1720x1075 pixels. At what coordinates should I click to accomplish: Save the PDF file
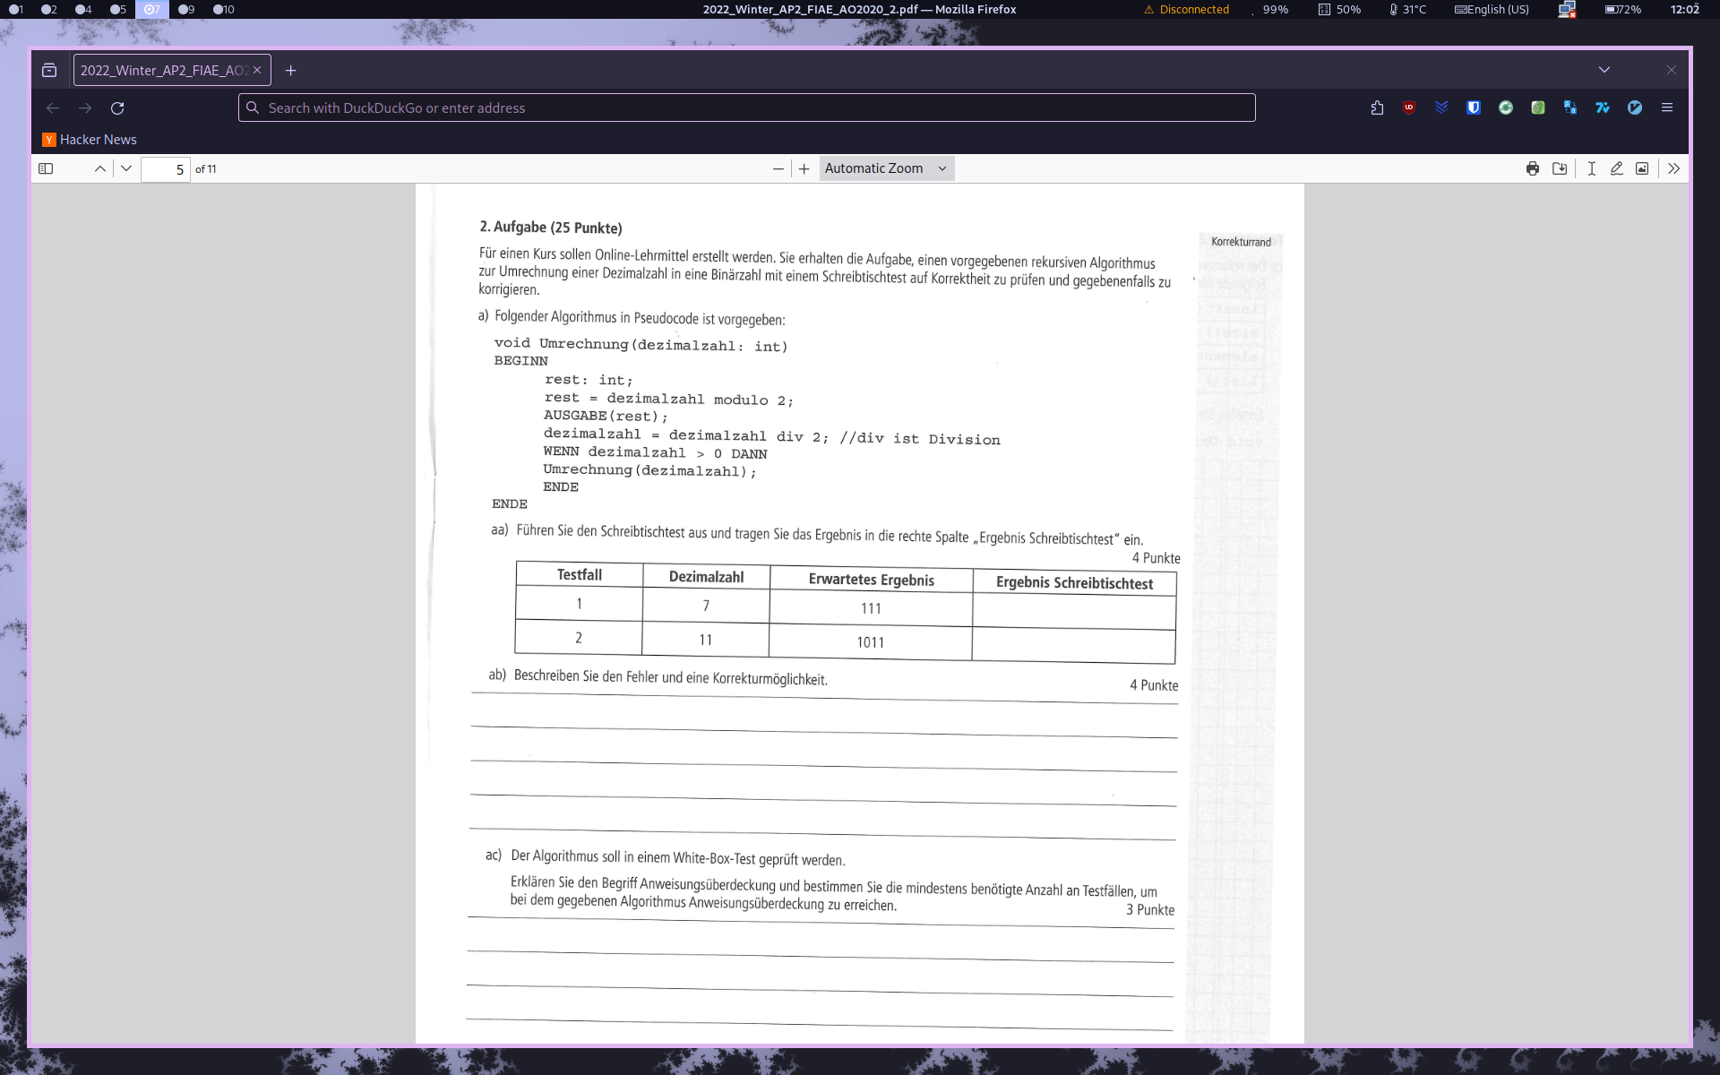point(1560,168)
